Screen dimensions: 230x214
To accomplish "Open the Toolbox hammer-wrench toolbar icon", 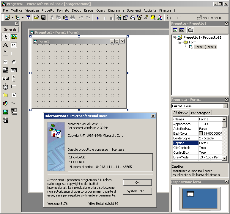I will [x=146, y=18].
